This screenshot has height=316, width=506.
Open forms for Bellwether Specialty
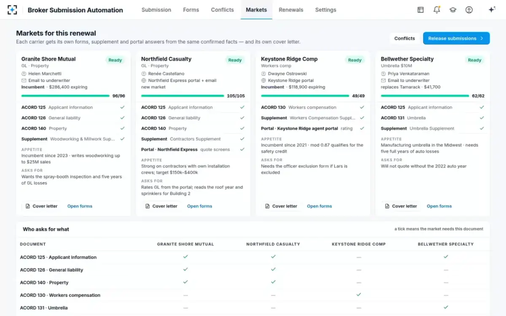tap(439, 206)
